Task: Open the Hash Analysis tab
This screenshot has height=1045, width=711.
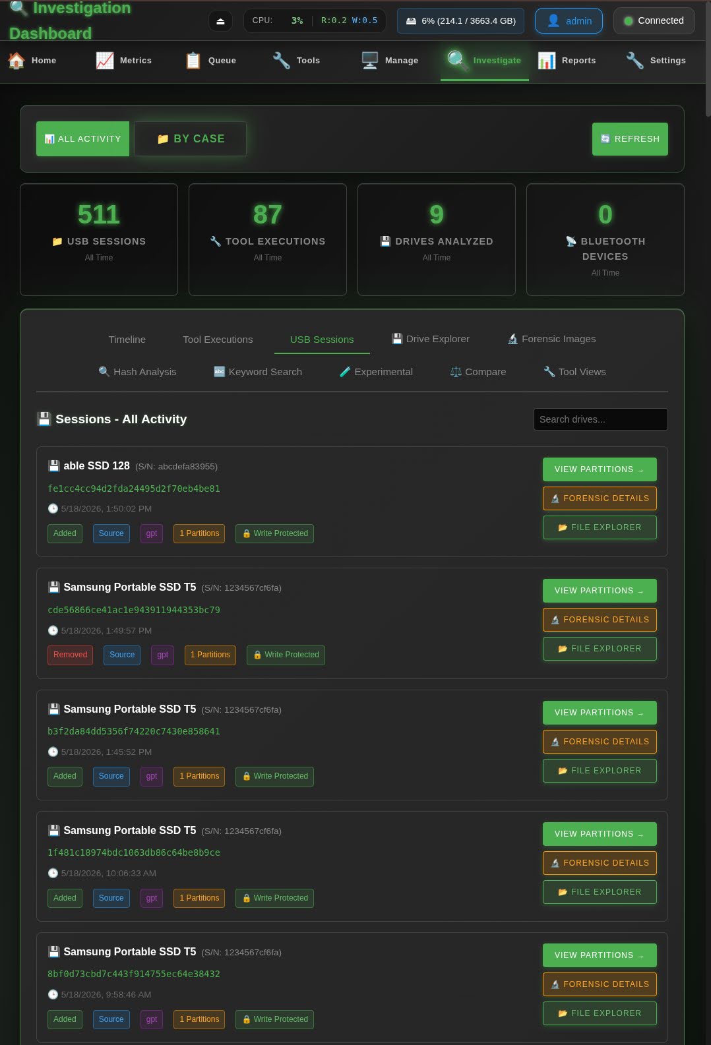Action: pyautogui.click(x=137, y=373)
